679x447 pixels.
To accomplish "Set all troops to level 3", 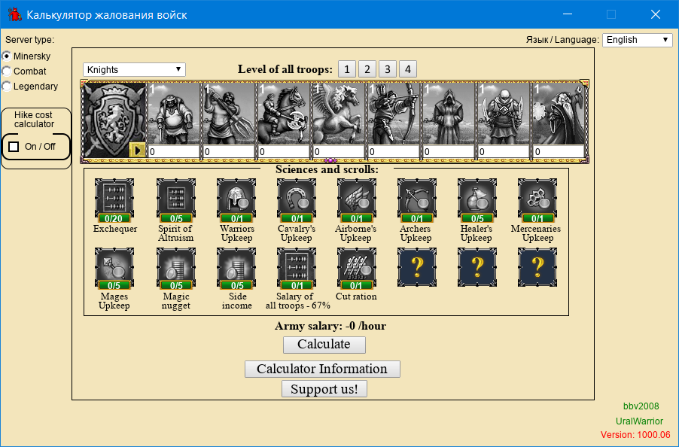I will pyautogui.click(x=387, y=69).
